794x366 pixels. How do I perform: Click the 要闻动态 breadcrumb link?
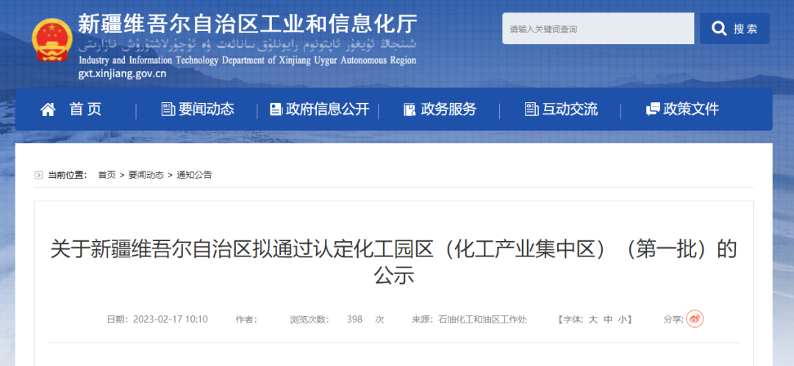point(146,175)
